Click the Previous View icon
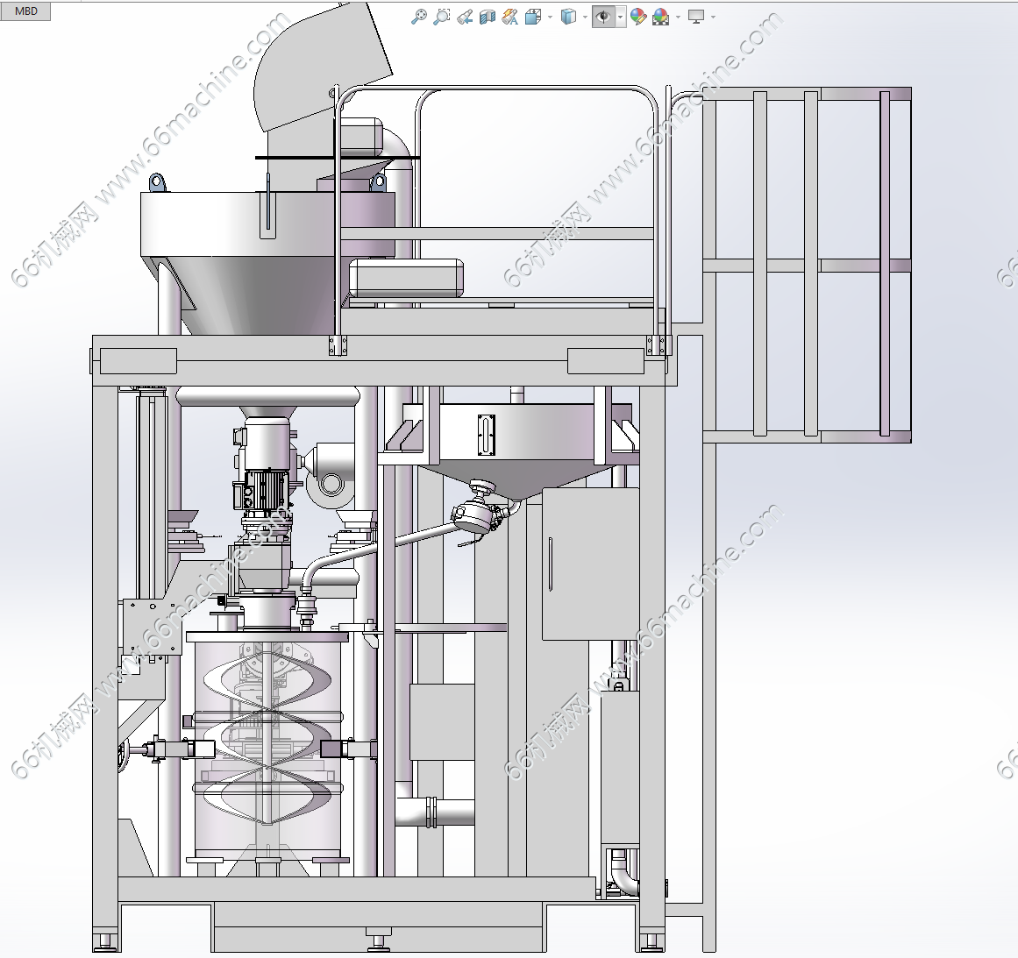 click(464, 17)
